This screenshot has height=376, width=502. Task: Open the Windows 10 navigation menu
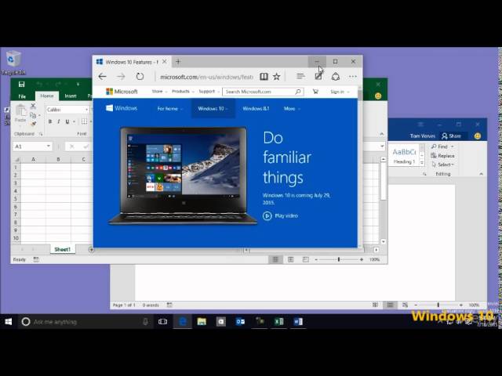[x=213, y=109]
